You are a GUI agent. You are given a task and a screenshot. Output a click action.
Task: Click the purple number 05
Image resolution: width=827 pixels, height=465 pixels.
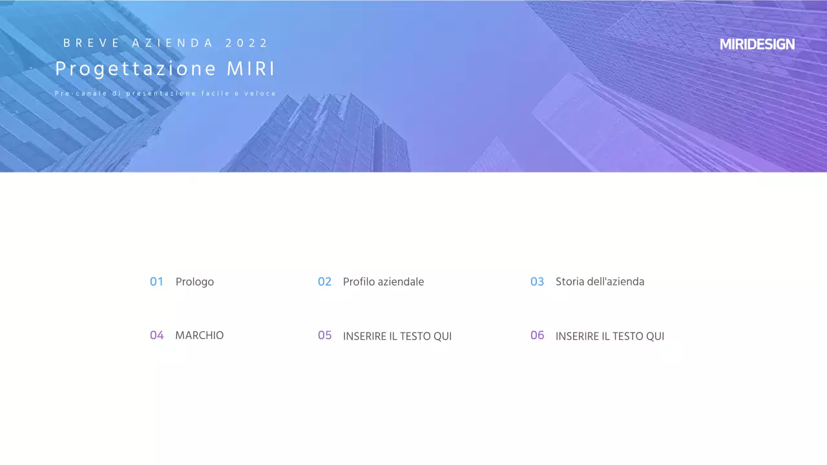coord(324,336)
